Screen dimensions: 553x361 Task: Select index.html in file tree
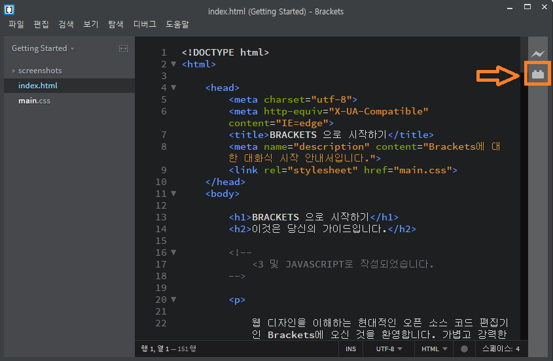tap(69, 86)
